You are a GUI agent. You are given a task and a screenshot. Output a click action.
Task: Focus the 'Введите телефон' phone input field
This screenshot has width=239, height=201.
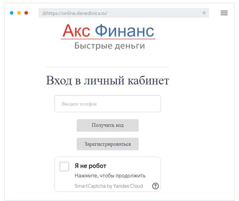click(x=108, y=104)
